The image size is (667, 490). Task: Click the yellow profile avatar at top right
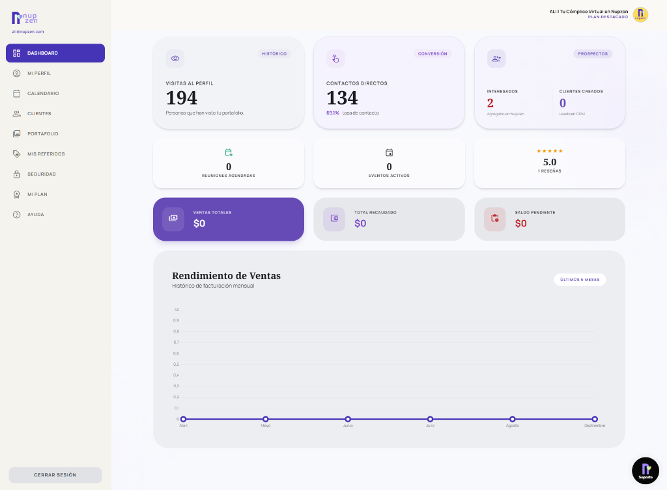click(640, 14)
